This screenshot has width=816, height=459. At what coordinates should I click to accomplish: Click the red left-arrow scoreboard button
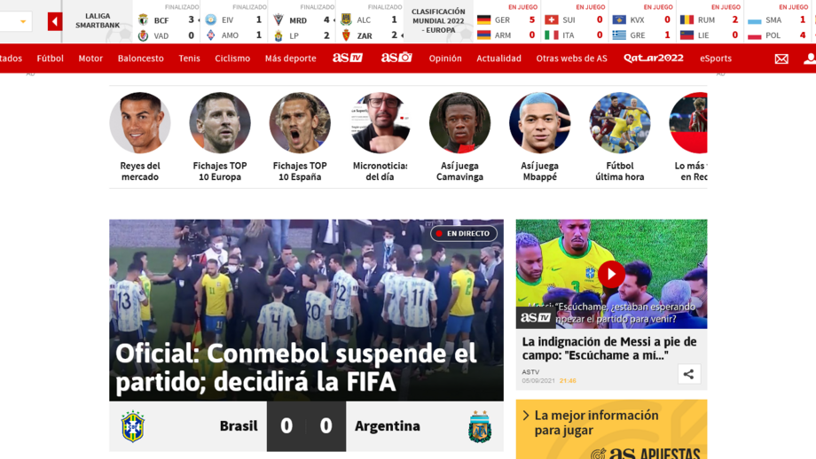(55, 21)
